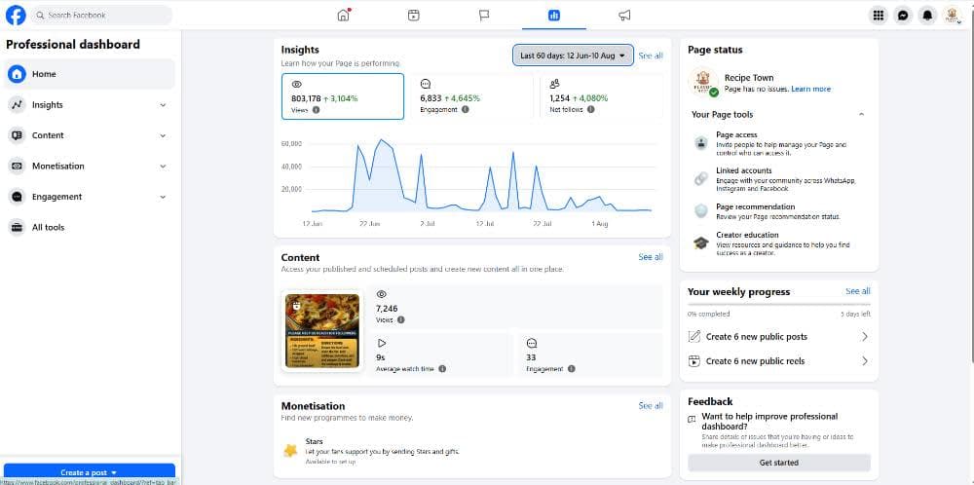Image resolution: width=974 pixels, height=485 pixels.
Task: Open the Creator education tool
Action: (779, 242)
